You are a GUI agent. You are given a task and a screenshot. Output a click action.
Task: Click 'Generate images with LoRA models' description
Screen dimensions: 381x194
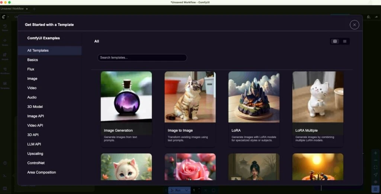point(254,139)
